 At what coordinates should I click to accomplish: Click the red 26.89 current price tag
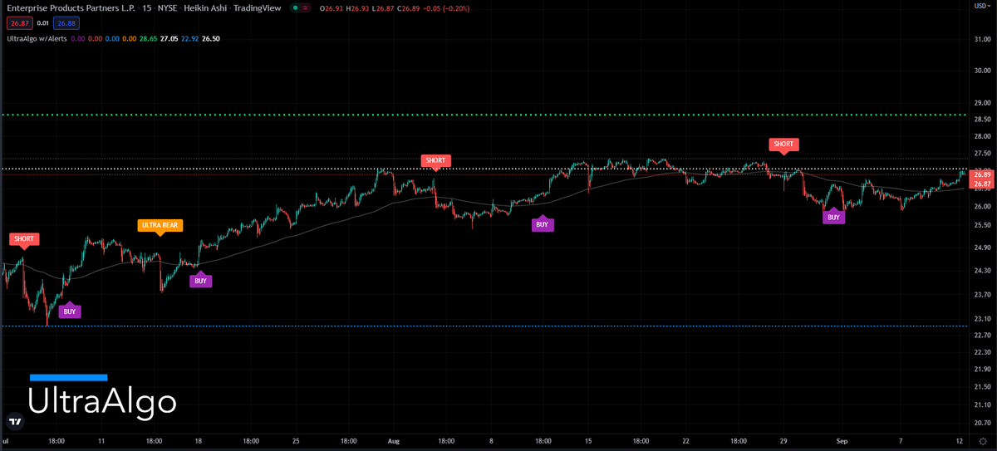tap(981, 175)
